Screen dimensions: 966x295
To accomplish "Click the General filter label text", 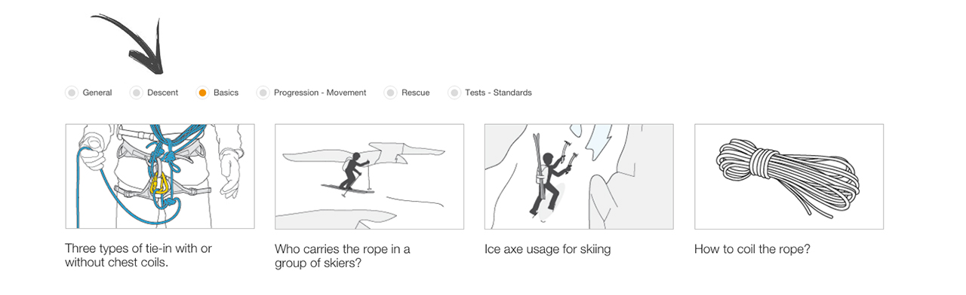I will [97, 93].
